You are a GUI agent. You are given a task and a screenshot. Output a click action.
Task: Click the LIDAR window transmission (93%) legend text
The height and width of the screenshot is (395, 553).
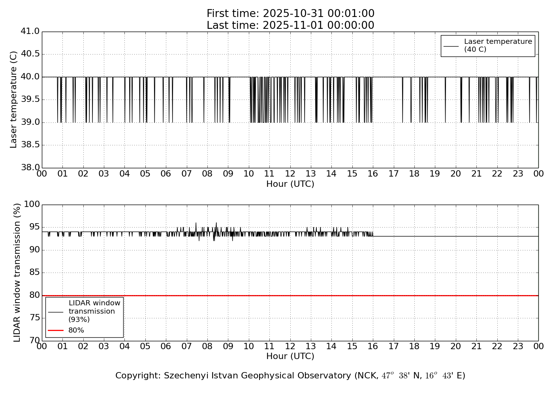tap(94, 311)
